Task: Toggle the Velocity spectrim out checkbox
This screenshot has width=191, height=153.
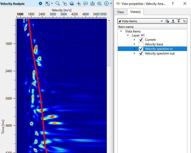Action: (141, 53)
